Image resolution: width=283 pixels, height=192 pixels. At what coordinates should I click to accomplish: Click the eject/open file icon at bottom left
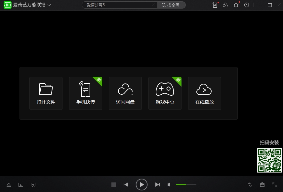9,185
